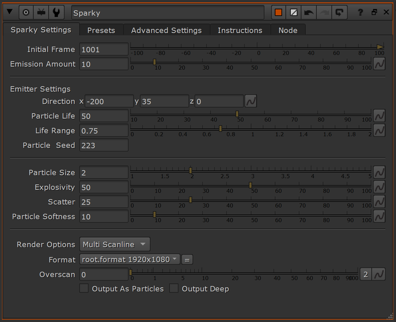Collapse the Sparky properties panel with the triangle
Screen dimensions: 396x322
click(9, 12)
